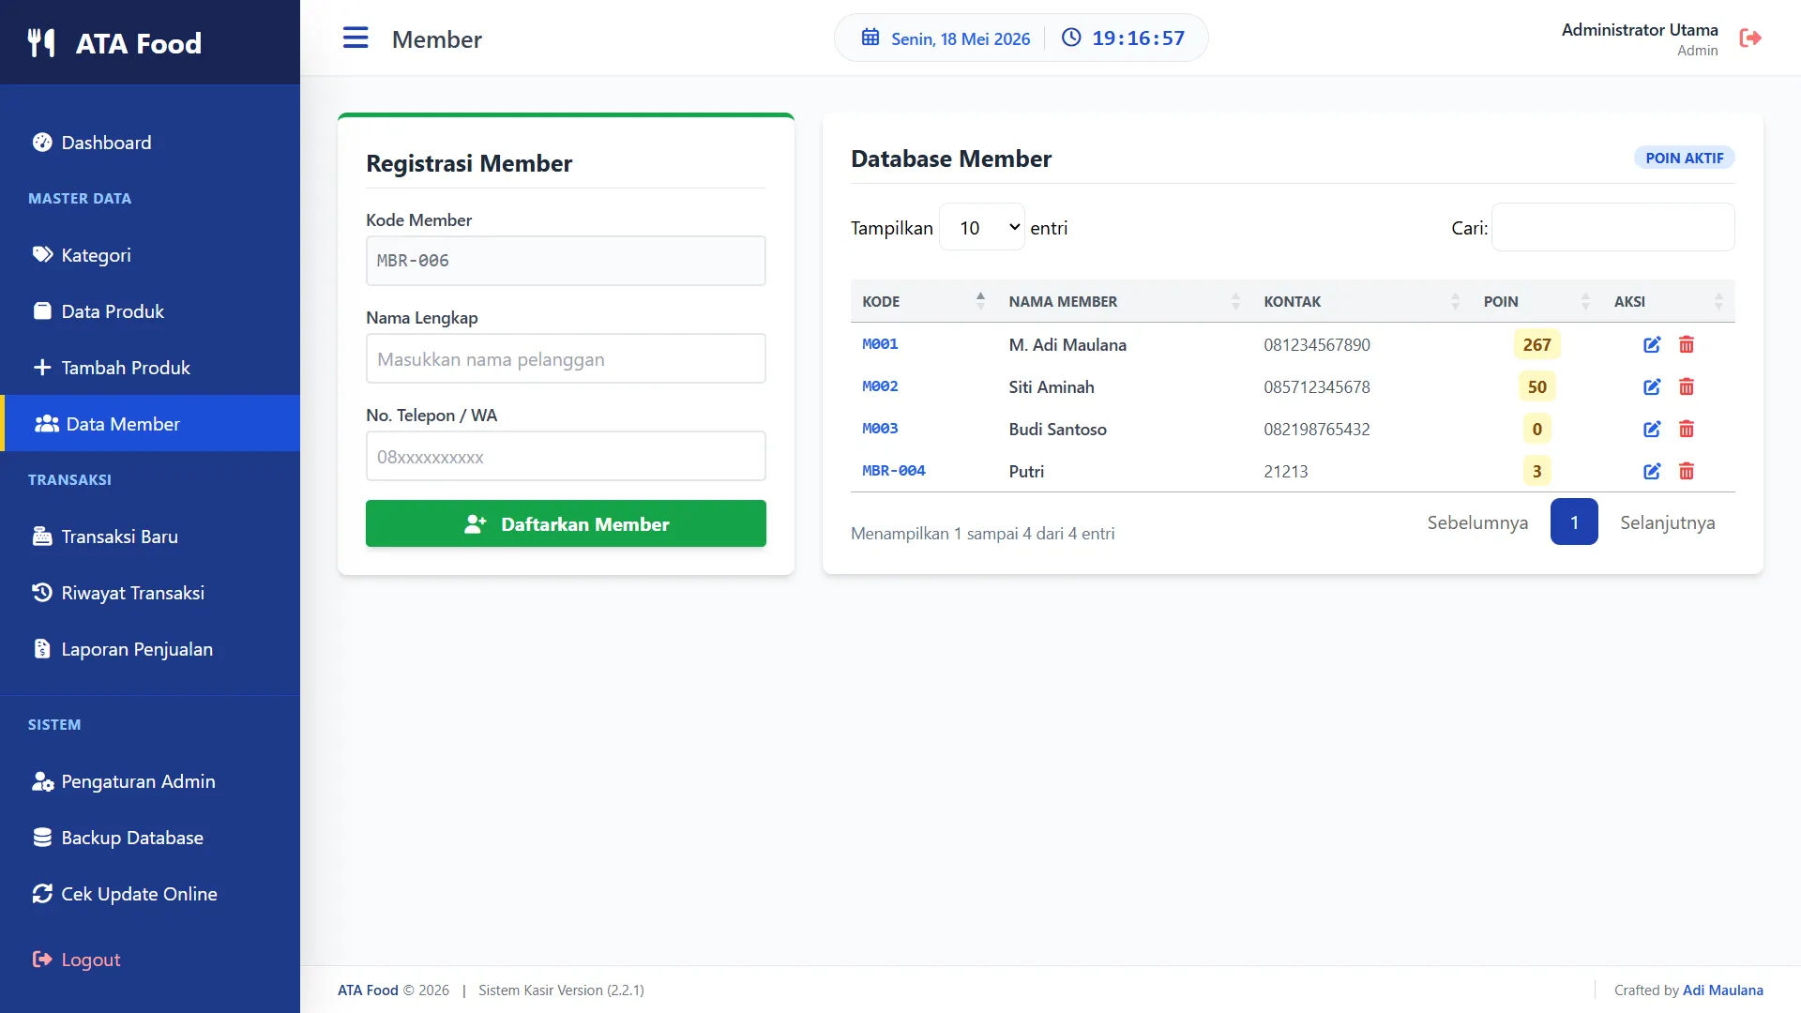The height and width of the screenshot is (1013, 1801).
Task: Click the Kategori tags icon in sidebar
Action: 42,255
